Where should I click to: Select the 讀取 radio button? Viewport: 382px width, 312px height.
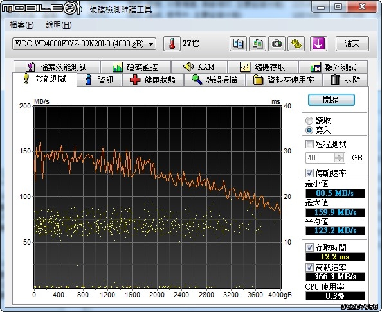click(309, 121)
